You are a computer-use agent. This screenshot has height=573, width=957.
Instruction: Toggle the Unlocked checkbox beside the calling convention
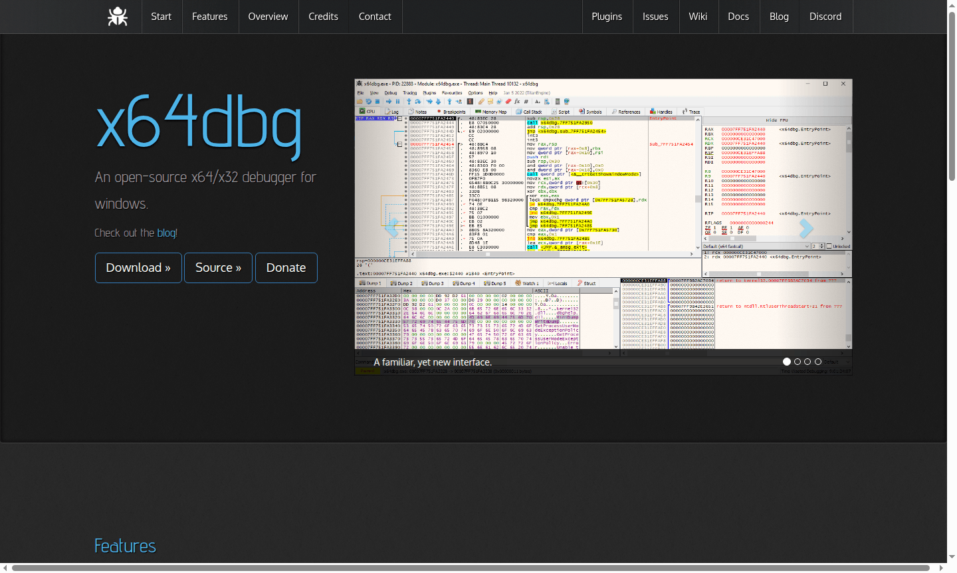tap(829, 246)
